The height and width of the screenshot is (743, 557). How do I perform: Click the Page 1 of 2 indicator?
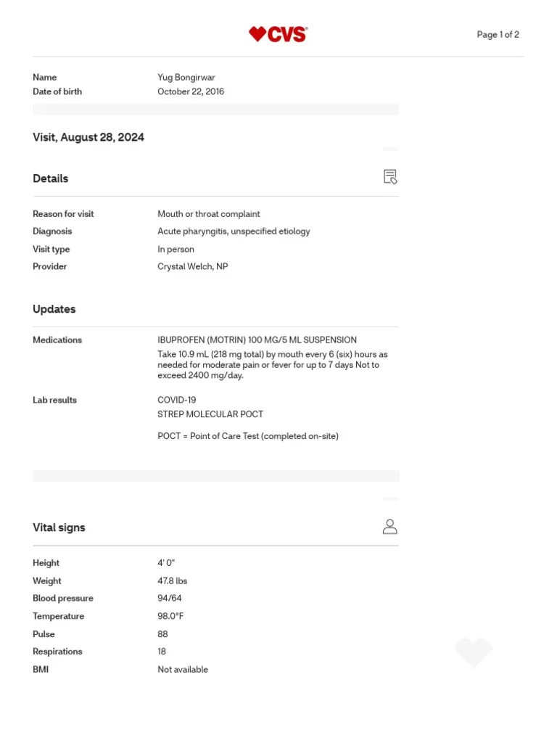point(498,35)
